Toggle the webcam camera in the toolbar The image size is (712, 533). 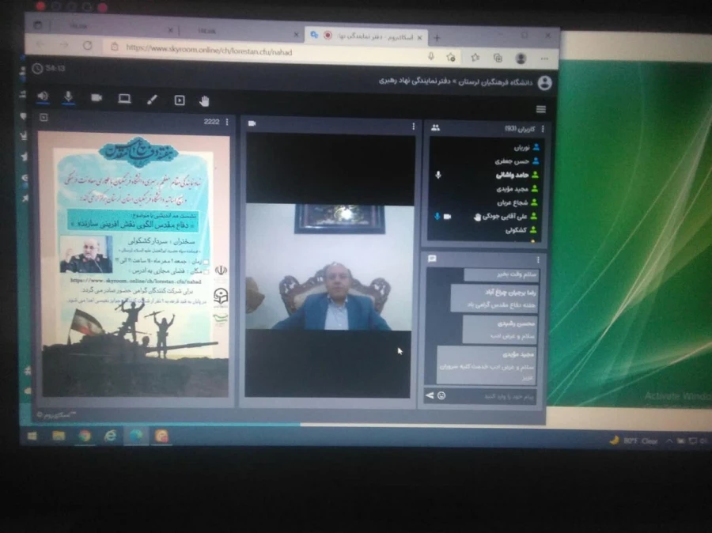(x=97, y=98)
